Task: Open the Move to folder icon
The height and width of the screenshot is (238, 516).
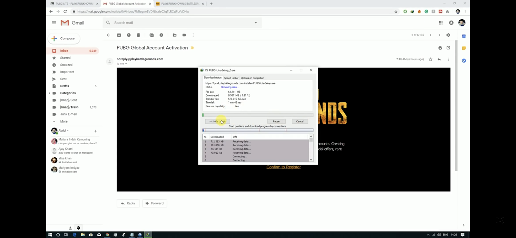Action: [174, 35]
